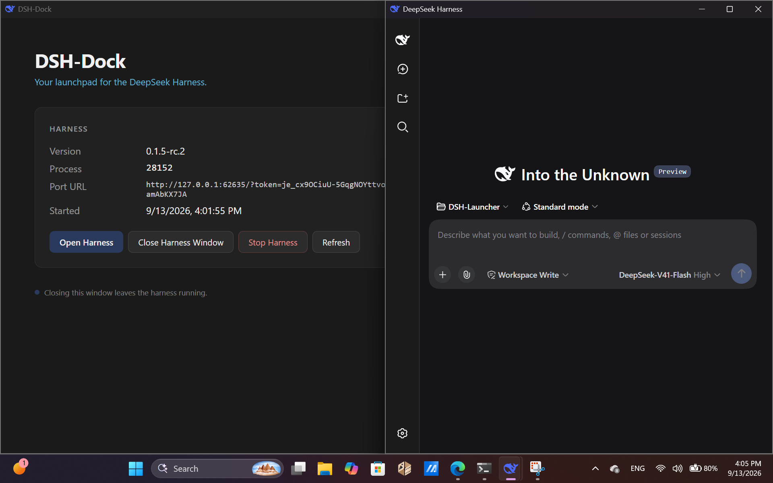773x483 pixels.
Task: Pick model from DeepSeek-V41-Flash dropdown
Action: point(669,275)
